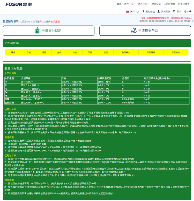Screen dimensions: 194x201
Task: Click the 申请提供帮助 button
Action: [49, 31]
